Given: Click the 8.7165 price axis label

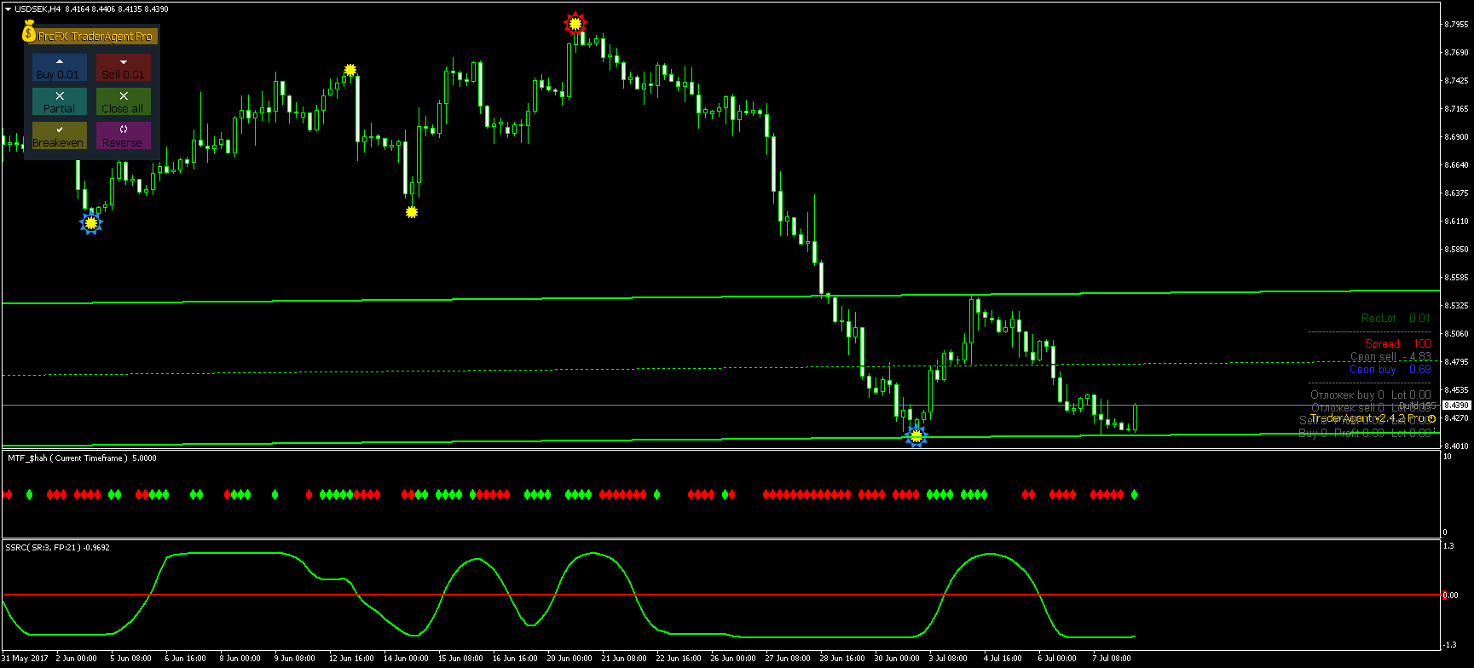Looking at the screenshot, I should [x=1456, y=109].
